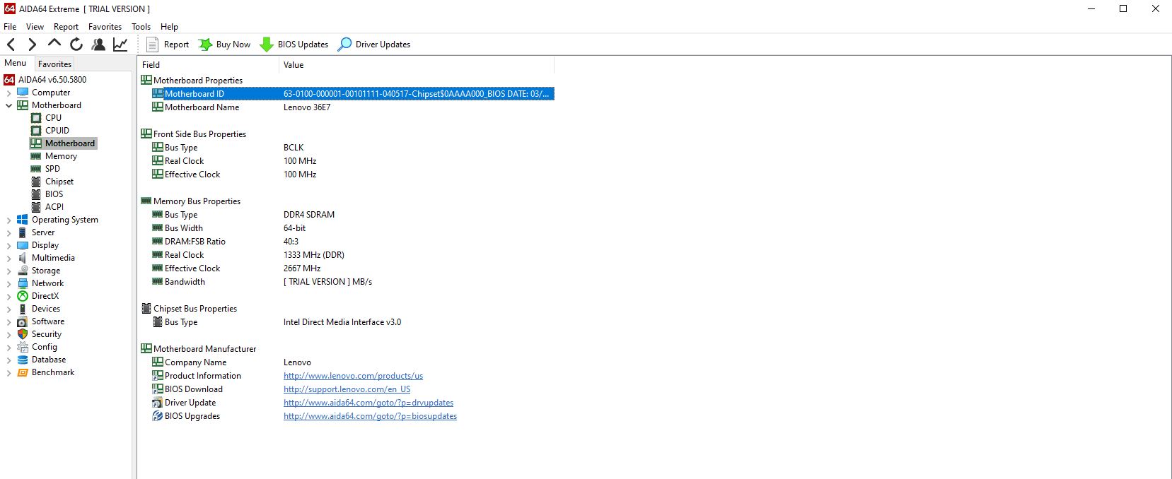
Task: Select the Motherboard ID row
Action: click(353, 94)
